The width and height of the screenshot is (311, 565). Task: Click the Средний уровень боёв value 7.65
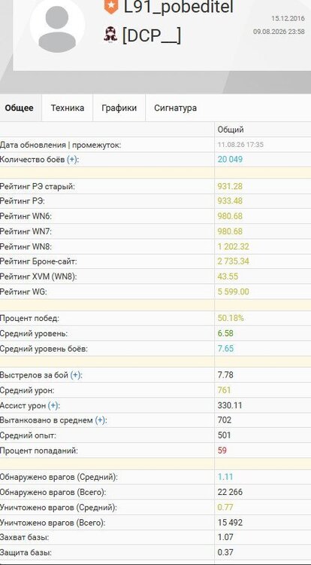(225, 349)
